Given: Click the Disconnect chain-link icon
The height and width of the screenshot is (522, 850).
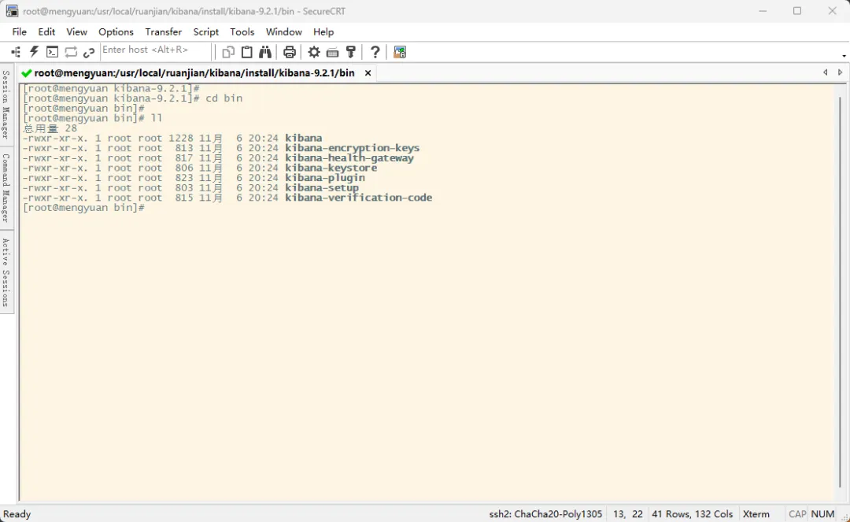Looking at the screenshot, I should coord(89,52).
